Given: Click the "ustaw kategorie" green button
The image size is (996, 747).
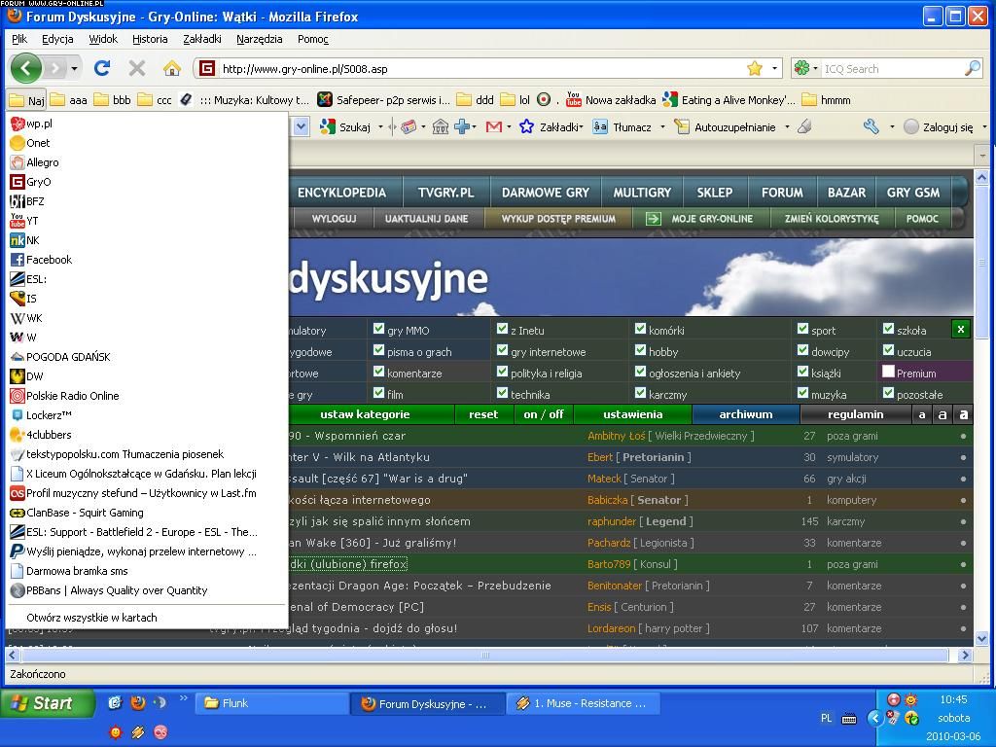Looking at the screenshot, I should point(365,414).
